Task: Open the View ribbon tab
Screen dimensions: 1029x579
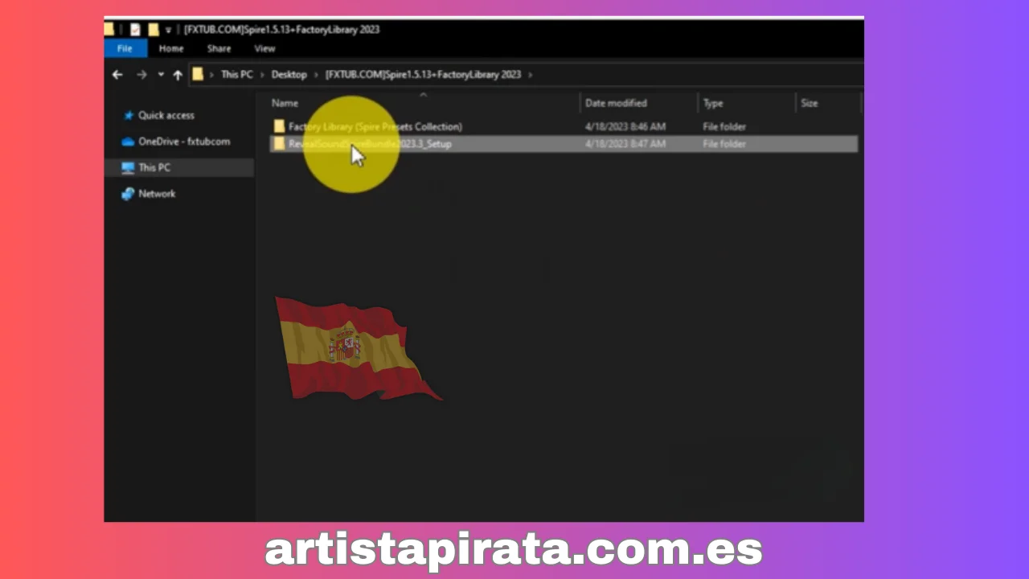Action: pos(264,48)
